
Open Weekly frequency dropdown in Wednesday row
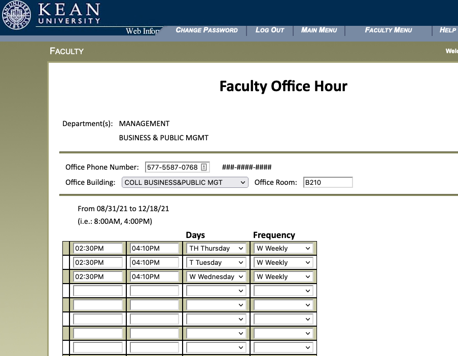284,276
